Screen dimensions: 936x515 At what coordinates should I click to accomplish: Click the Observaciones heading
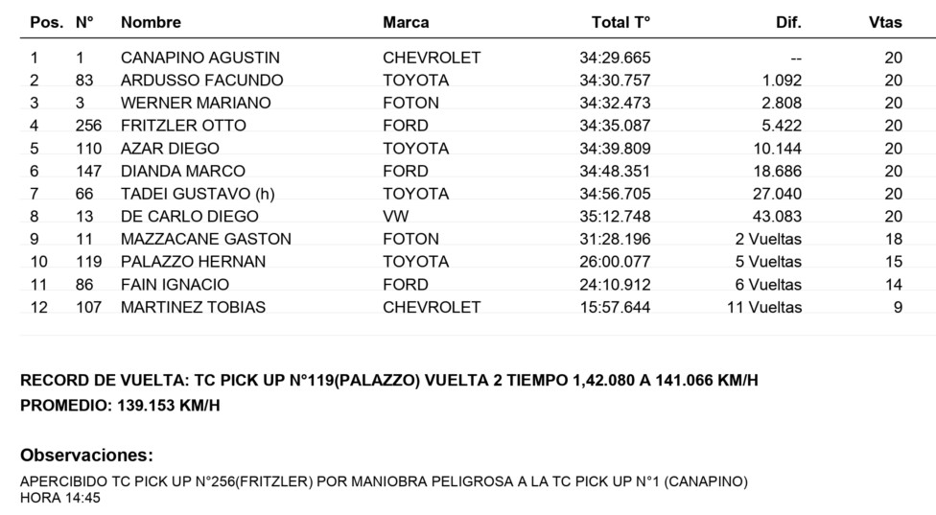pos(86,456)
